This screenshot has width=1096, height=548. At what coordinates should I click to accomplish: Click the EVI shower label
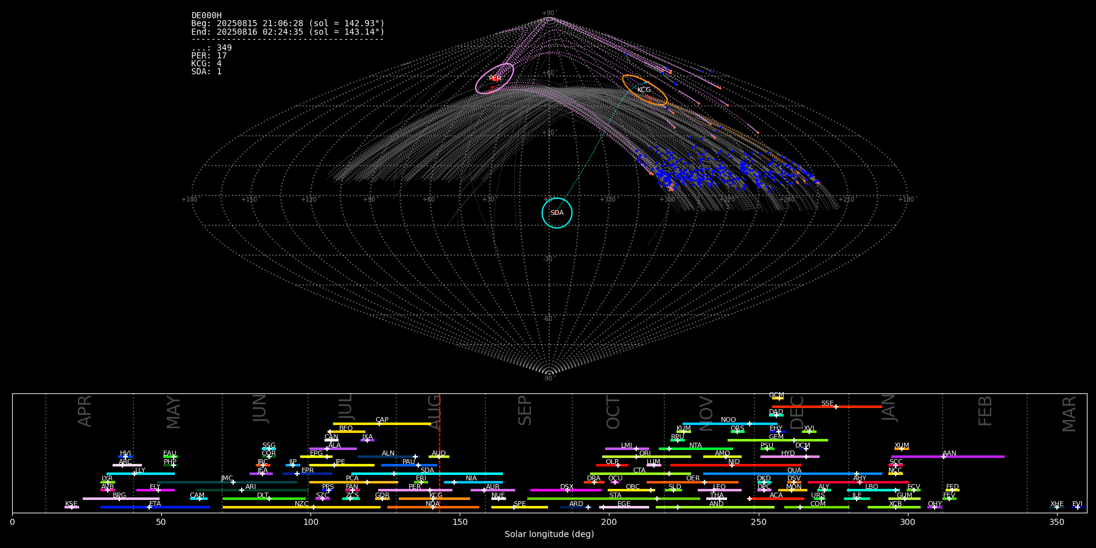1077,504
